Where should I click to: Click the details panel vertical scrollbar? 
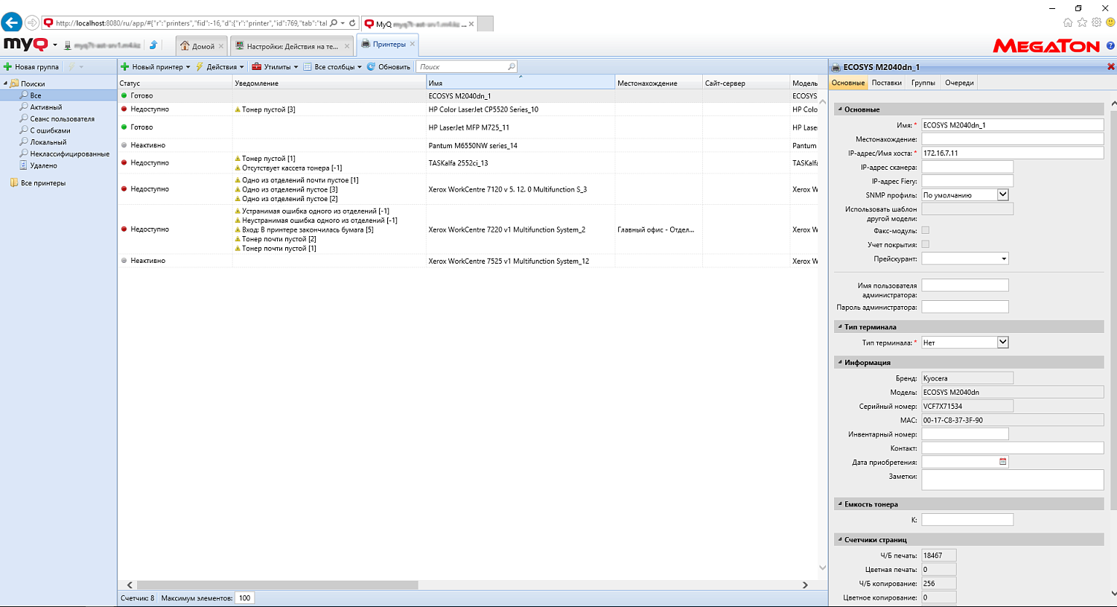(x=1113, y=309)
